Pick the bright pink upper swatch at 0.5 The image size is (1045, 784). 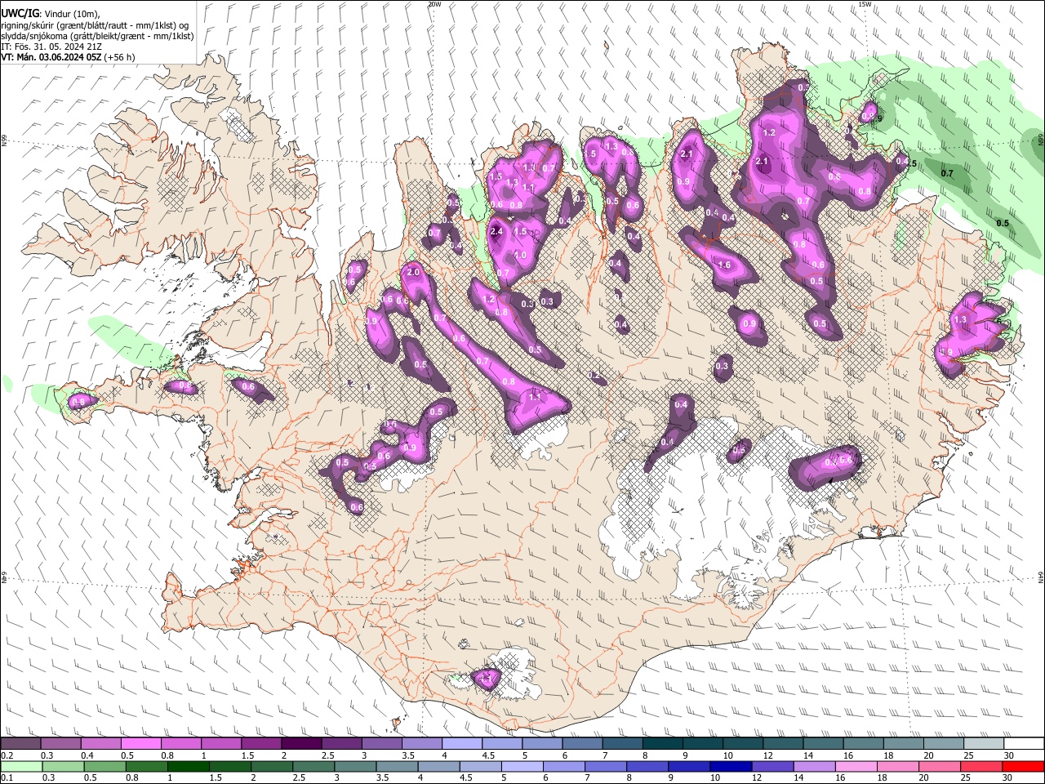coord(140,744)
